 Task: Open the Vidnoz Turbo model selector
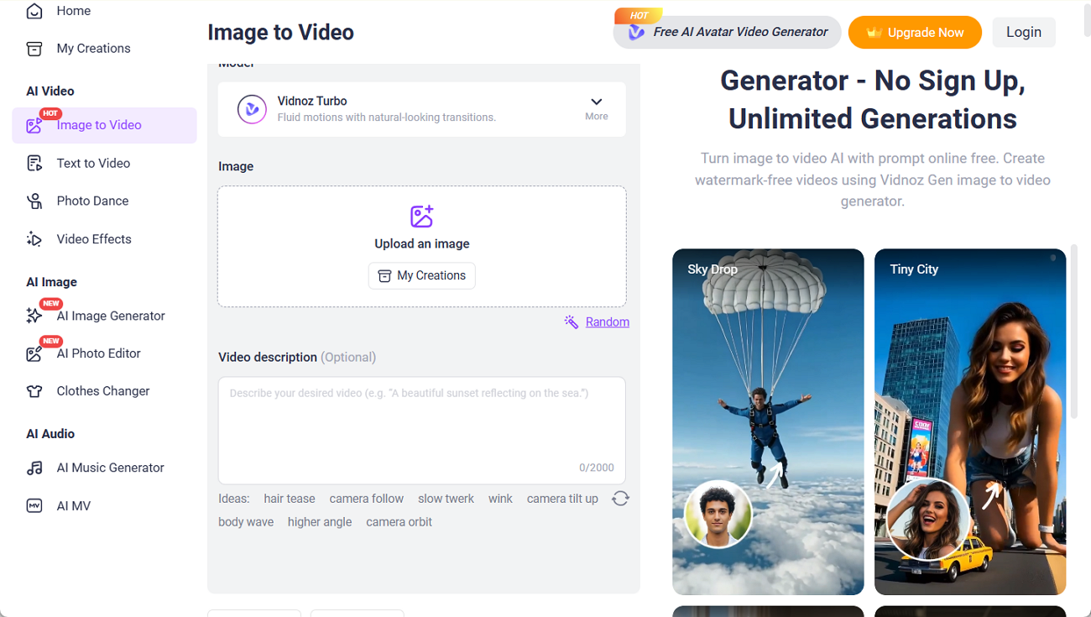click(421, 109)
